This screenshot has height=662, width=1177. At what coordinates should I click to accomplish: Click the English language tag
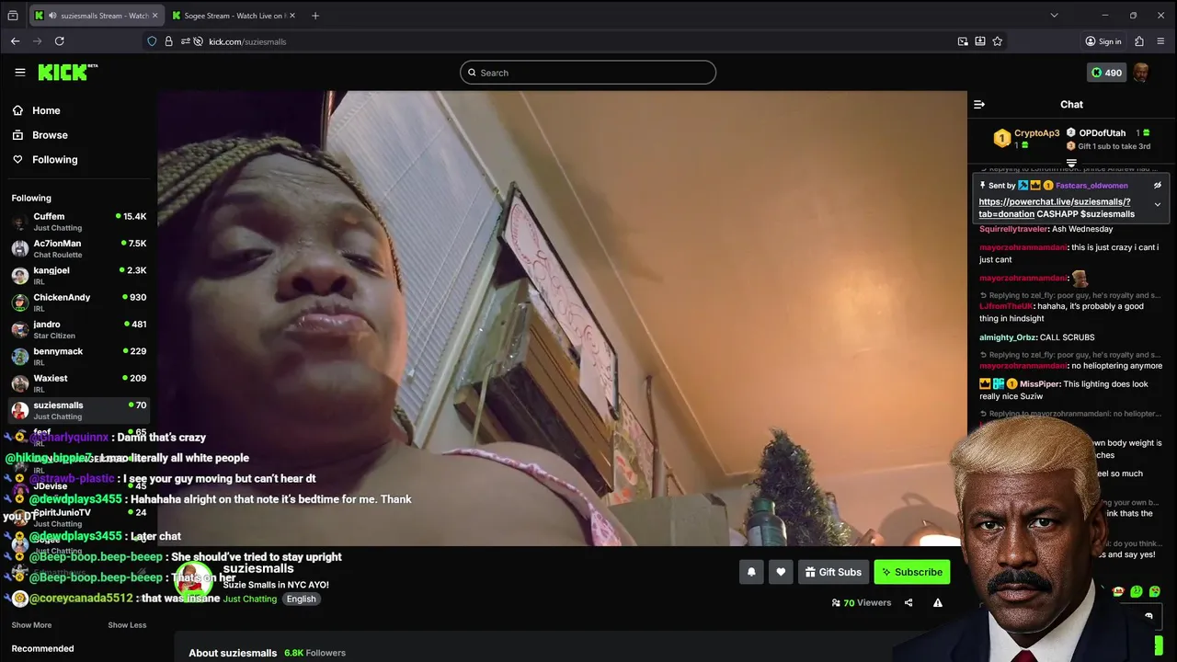coord(301,599)
